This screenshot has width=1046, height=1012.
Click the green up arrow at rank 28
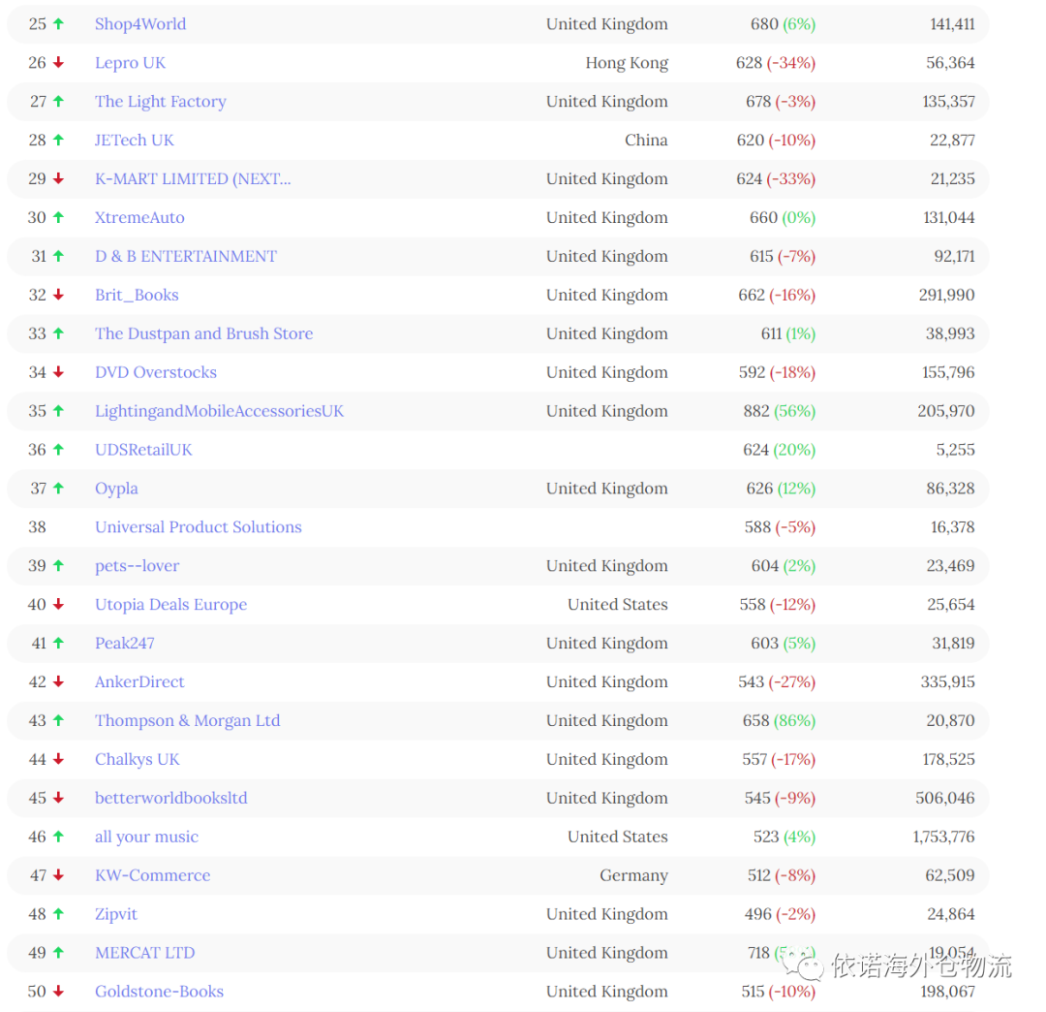tap(59, 141)
